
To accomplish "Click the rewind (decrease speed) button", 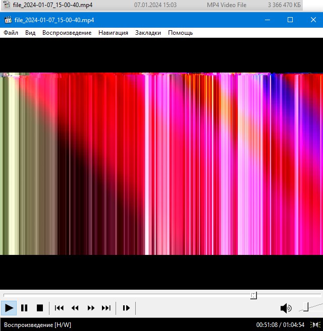I will [75, 308].
